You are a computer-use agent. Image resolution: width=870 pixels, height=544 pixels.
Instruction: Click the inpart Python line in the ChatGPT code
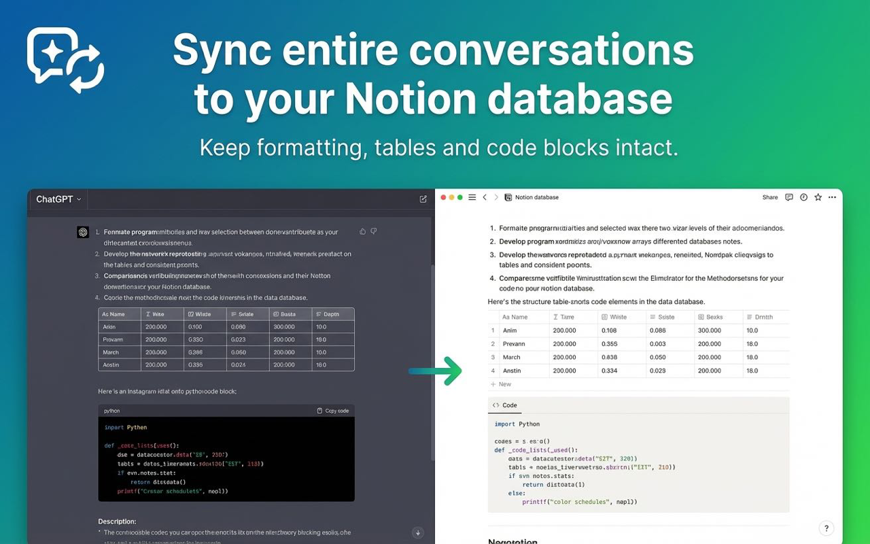click(x=126, y=427)
